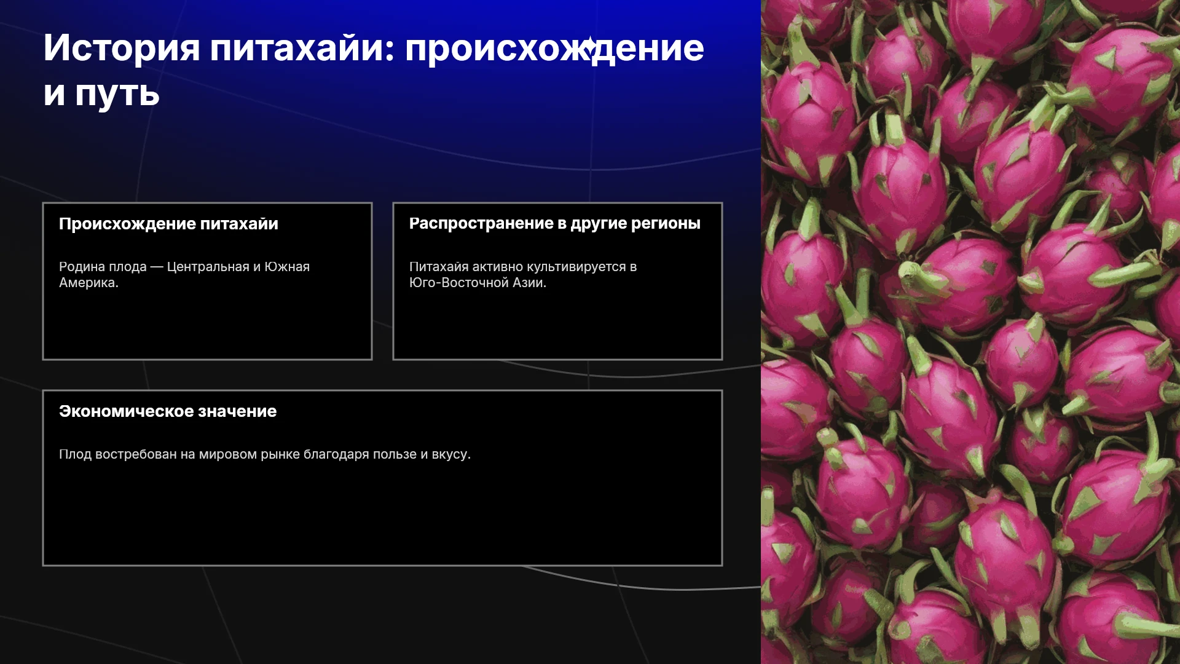Click the text "Питахайя активно культивируется в"
Image resolution: width=1180 pixels, height=664 pixels.
(523, 267)
